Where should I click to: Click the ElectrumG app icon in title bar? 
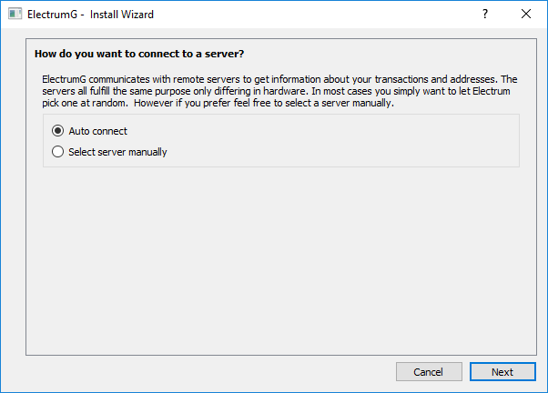15,15
